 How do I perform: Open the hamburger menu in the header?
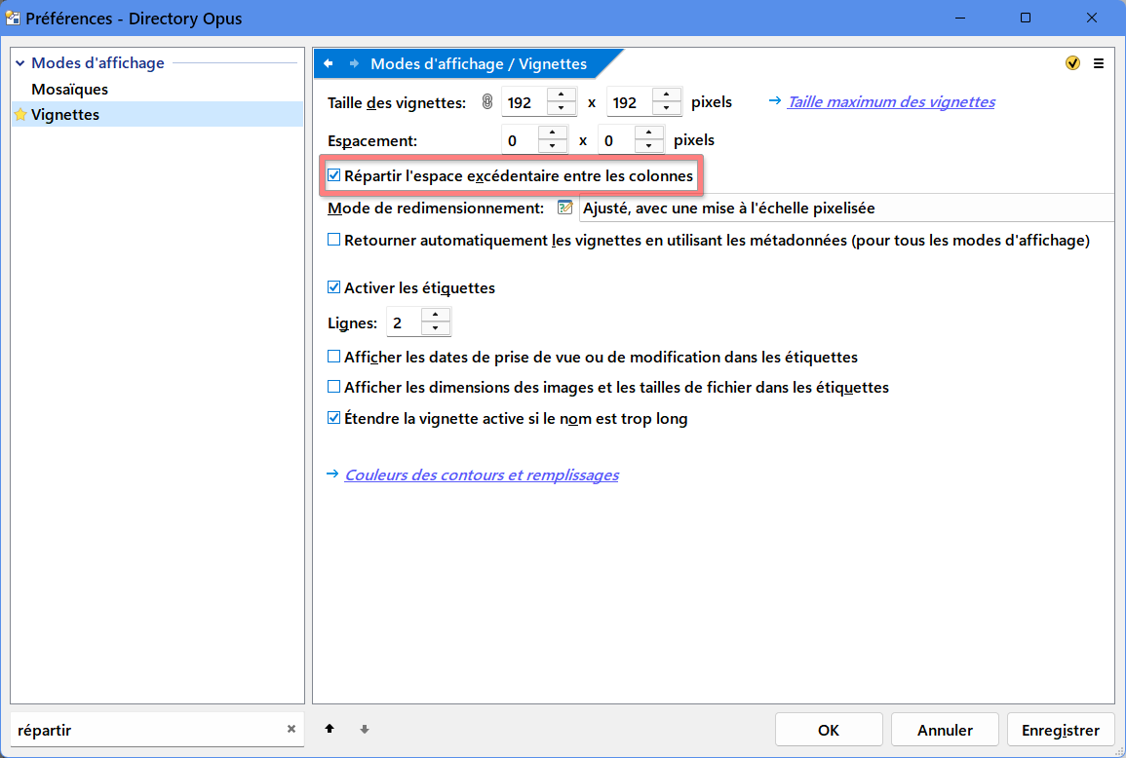(1099, 64)
